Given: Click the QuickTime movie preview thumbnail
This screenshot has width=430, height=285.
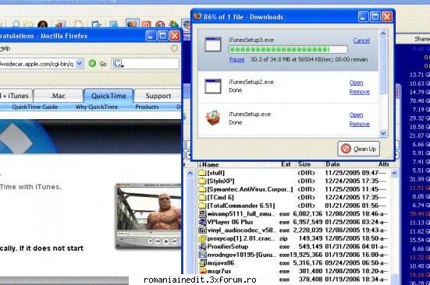Looking at the screenshot, I should (x=149, y=209).
